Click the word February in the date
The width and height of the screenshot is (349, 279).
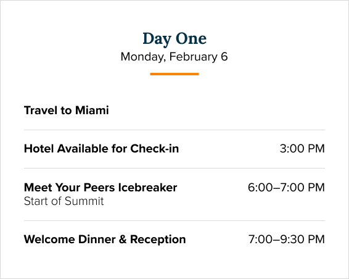point(193,57)
